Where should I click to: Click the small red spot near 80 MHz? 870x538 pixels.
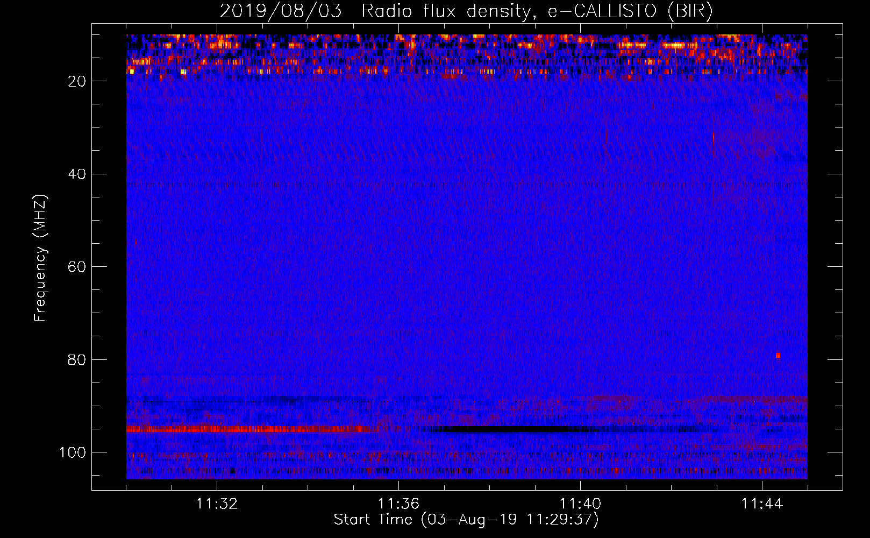click(x=778, y=356)
